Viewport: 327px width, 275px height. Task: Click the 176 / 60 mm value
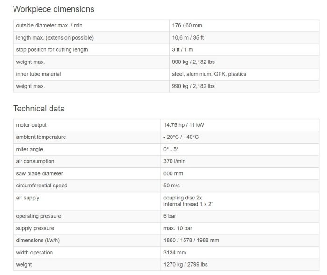click(x=187, y=26)
